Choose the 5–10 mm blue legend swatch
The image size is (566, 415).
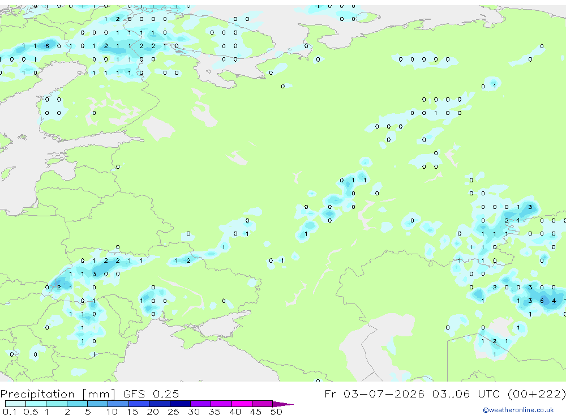97,404
